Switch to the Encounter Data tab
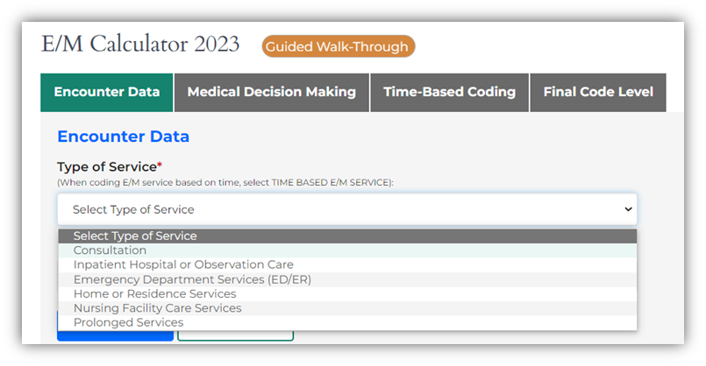Image resolution: width=706 pixels, height=366 pixels. (x=107, y=92)
